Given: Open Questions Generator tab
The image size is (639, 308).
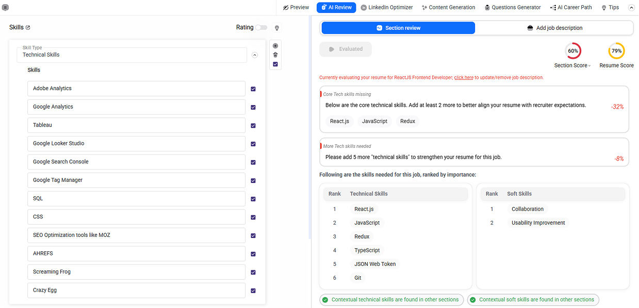Looking at the screenshot, I should point(513,7).
